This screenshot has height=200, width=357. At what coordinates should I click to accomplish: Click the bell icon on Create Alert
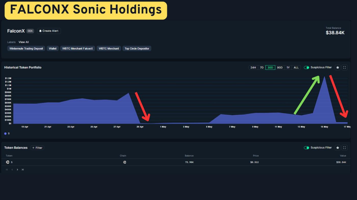(40, 31)
